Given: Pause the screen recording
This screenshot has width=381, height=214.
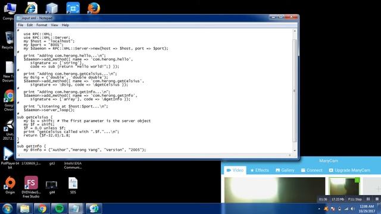Looking at the screenshot, I should pyautogui.click(x=368, y=199).
